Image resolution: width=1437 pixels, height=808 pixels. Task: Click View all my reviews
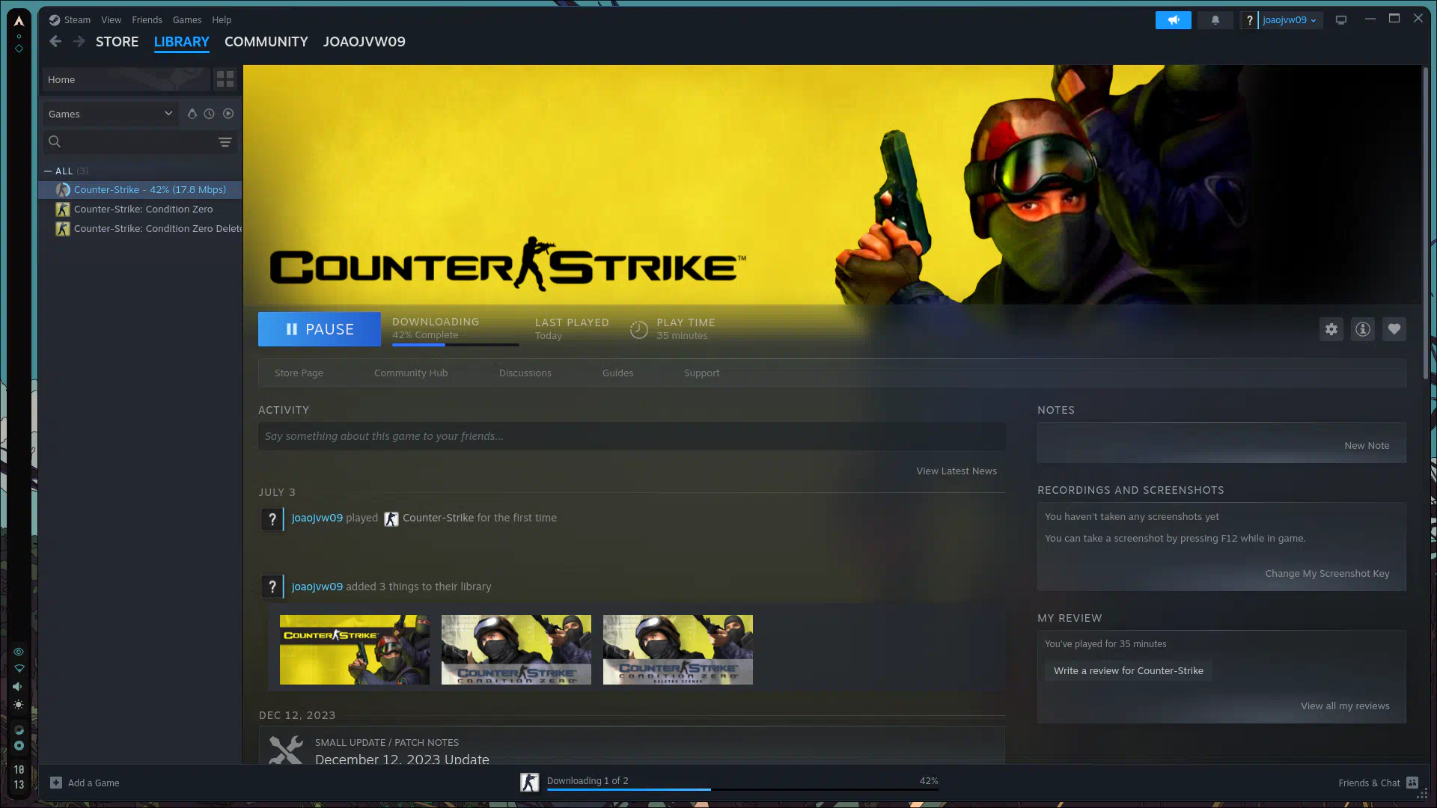click(1345, 706)
